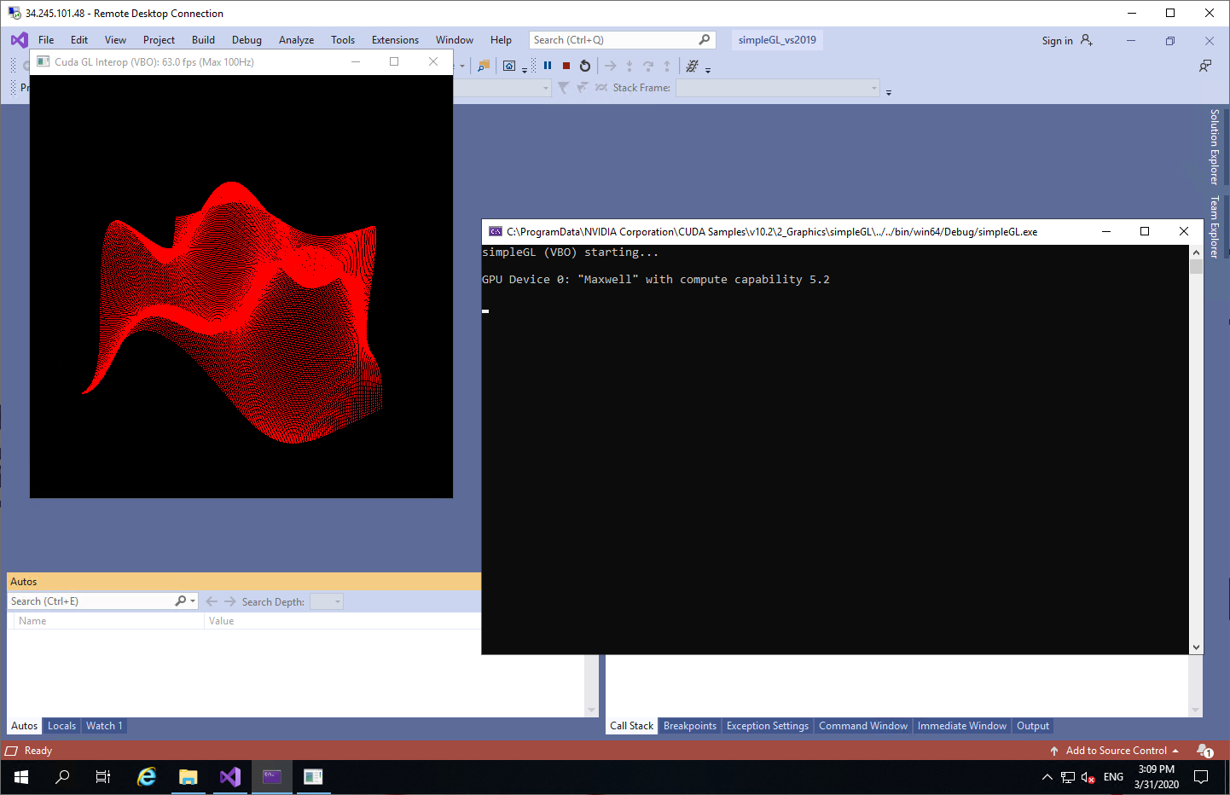Click the Find in Files icon
The height and width of the screenshot is (795, 1230).
(x=484, y=66)
